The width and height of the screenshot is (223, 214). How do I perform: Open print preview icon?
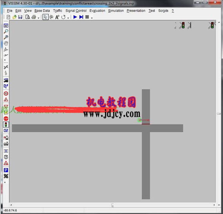pyautogui.click(x=28, y=17)
